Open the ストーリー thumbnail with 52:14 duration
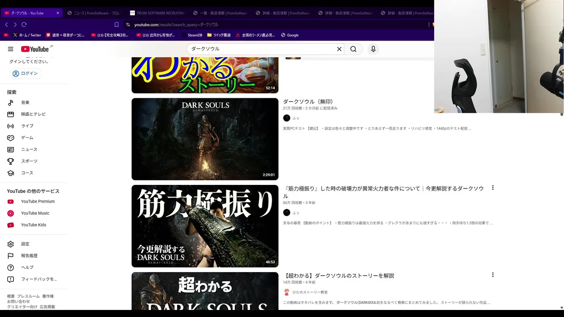Image resolution: width=564 pixels, height=317 pixels. (x=205, y=75)
